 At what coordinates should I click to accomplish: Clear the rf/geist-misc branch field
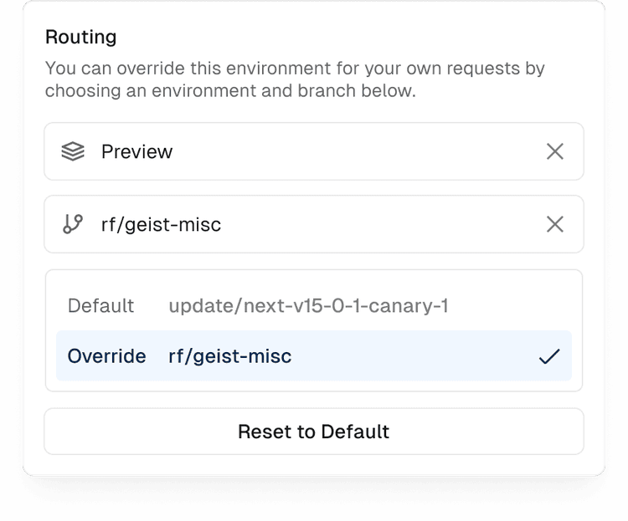coord(554,224)
